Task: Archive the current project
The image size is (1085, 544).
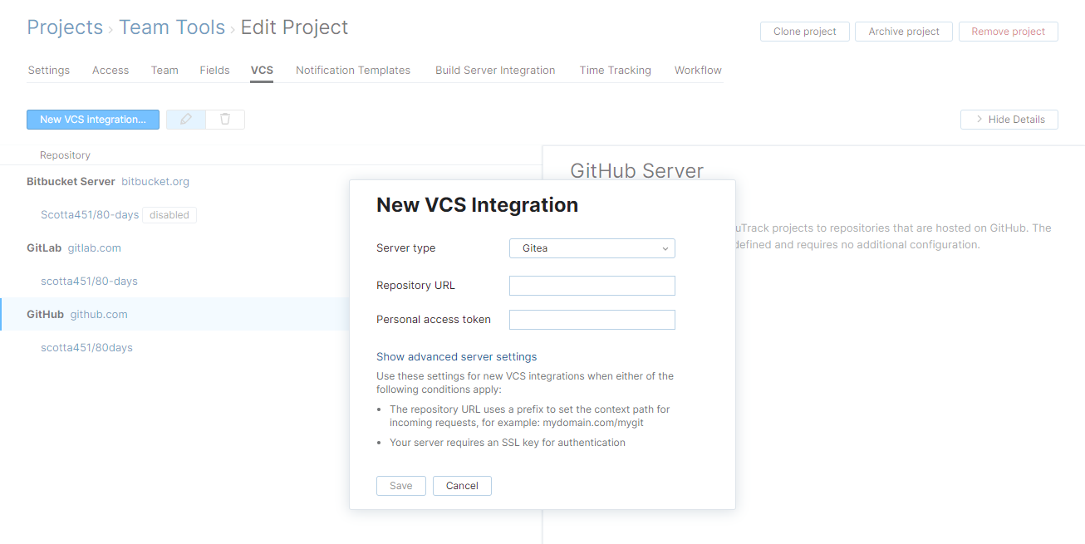Action: pyautogui.click(x=903, y=31)
